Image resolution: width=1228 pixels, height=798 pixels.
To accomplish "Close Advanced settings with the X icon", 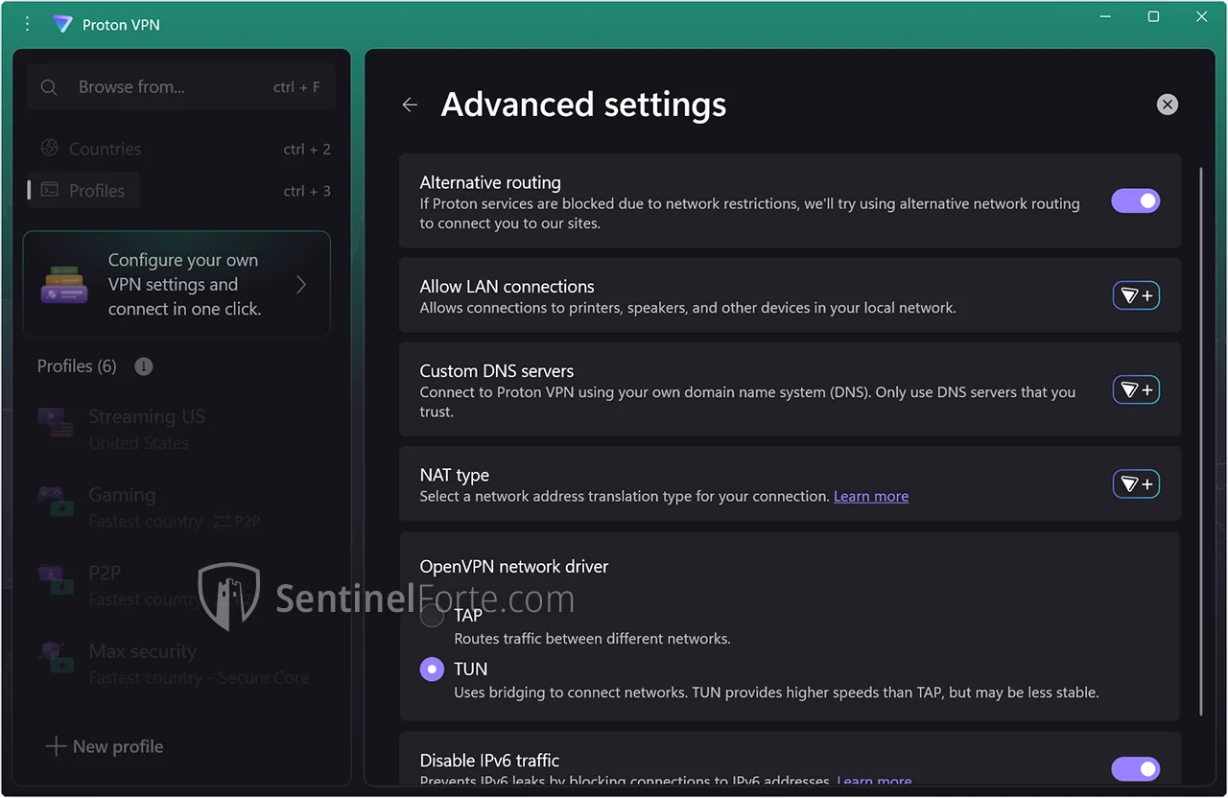I will click(x=1167, y=105).
